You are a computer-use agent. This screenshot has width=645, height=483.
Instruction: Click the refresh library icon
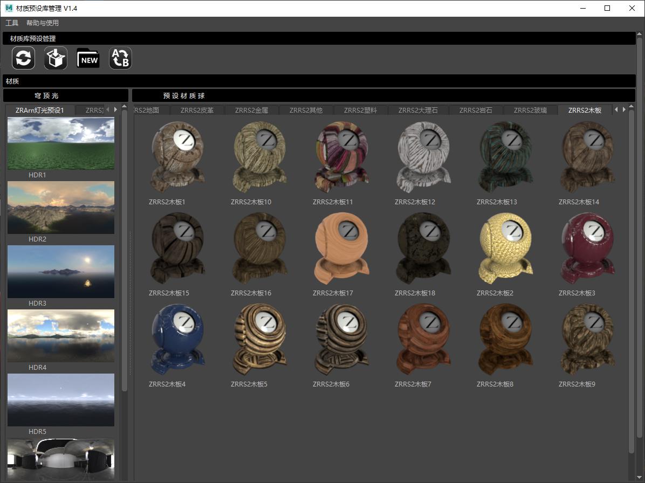23,58
